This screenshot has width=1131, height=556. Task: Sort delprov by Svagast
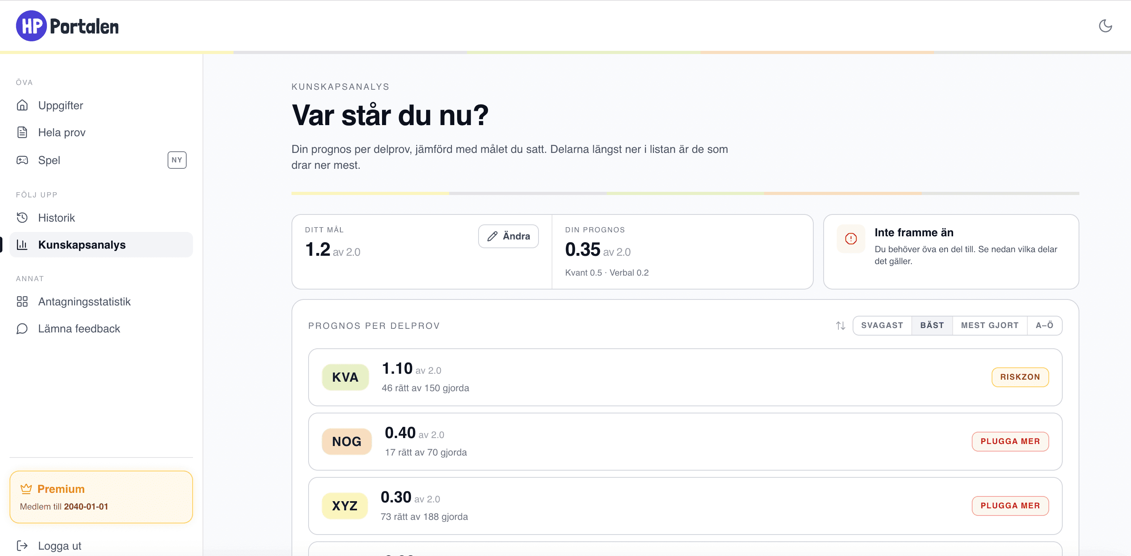[x=882, y=325]
